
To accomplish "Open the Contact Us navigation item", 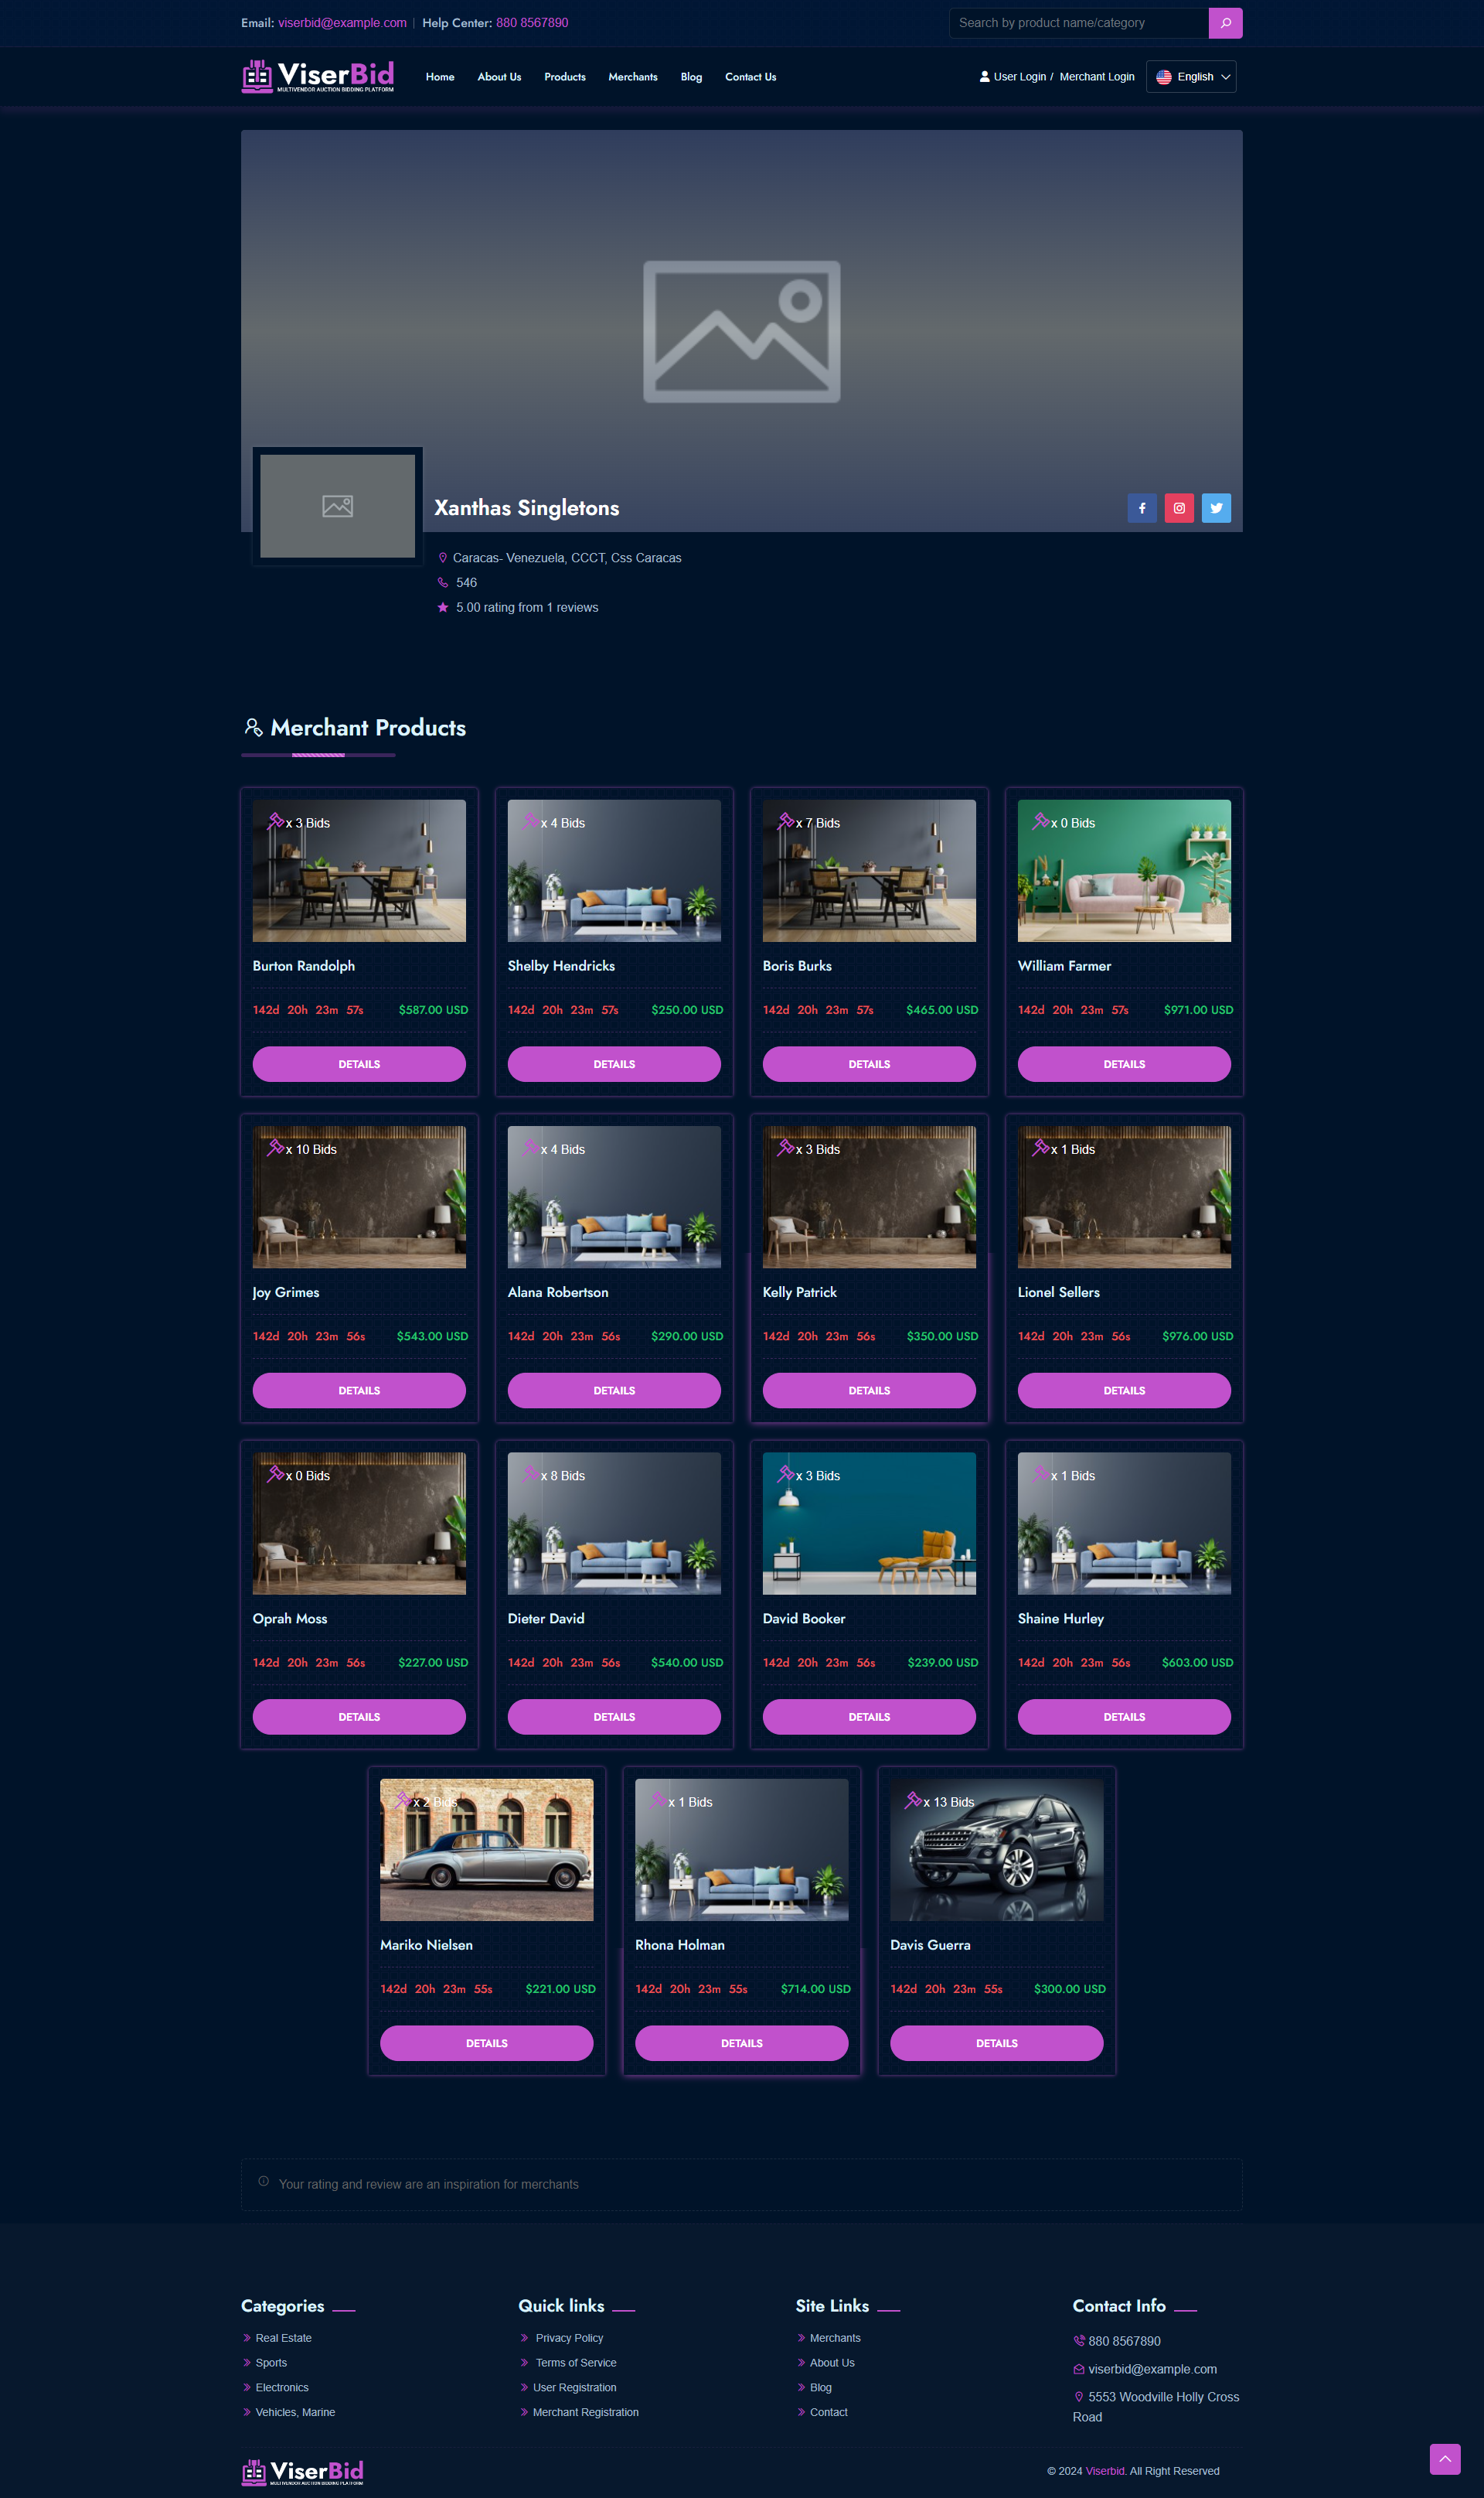I will 750,77.
